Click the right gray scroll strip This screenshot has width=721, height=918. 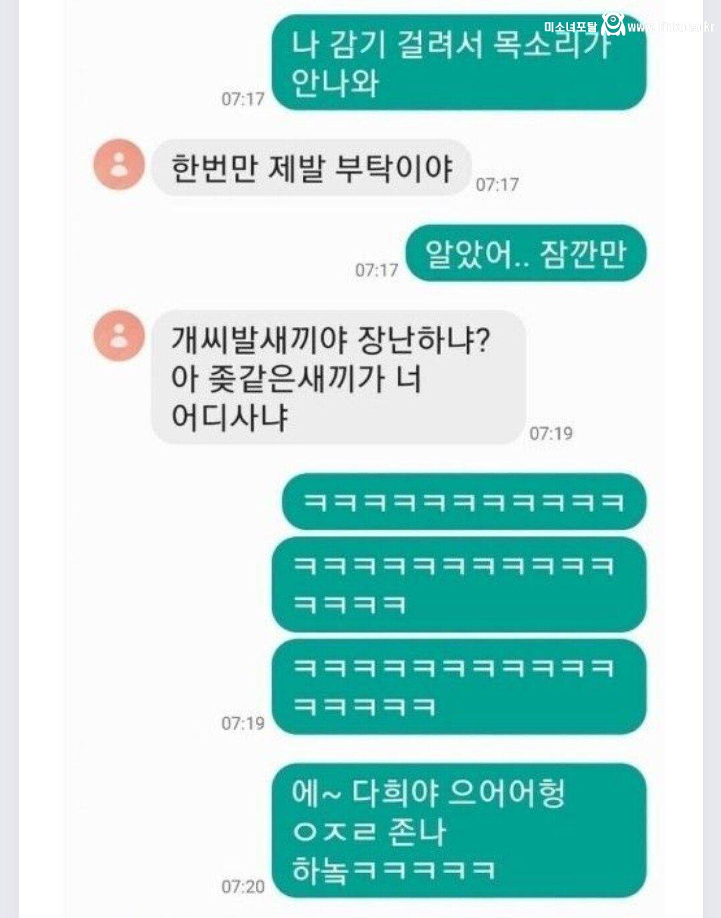click(x=712, y=459)
